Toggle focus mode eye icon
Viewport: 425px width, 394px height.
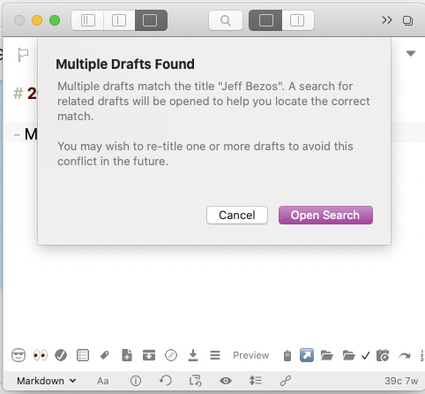(226, 381)
